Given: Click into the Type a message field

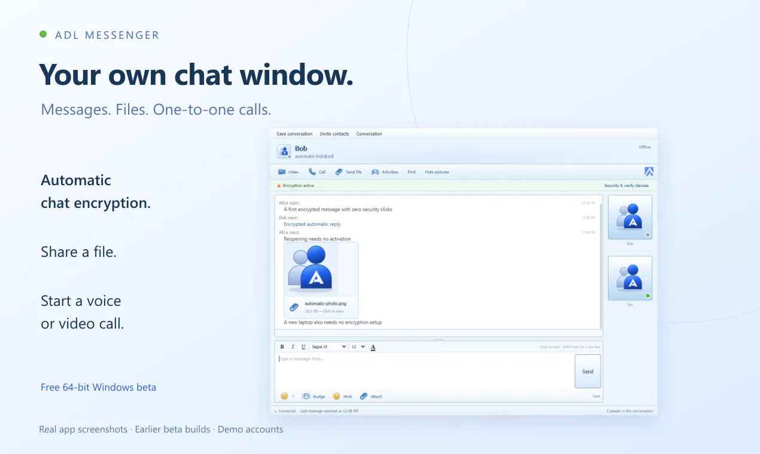Looking at the screenshot, I should (x=424, y=371).
